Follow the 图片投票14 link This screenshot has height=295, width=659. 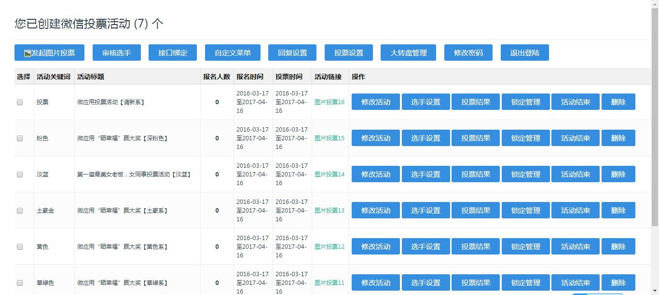329,174
